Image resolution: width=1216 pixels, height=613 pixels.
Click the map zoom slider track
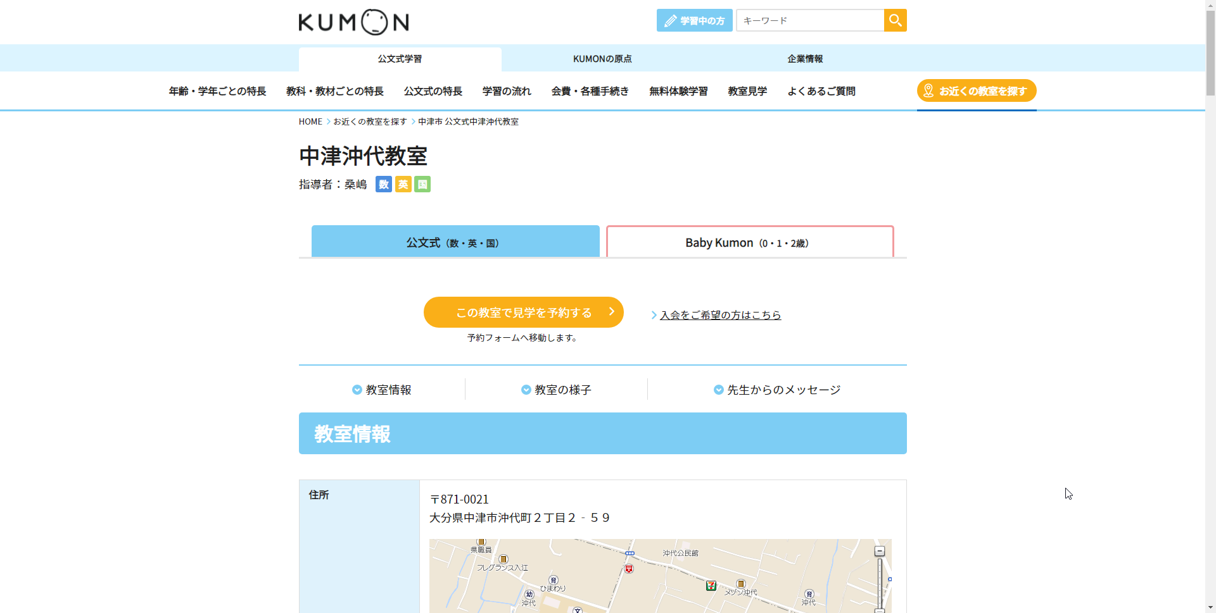879,582
